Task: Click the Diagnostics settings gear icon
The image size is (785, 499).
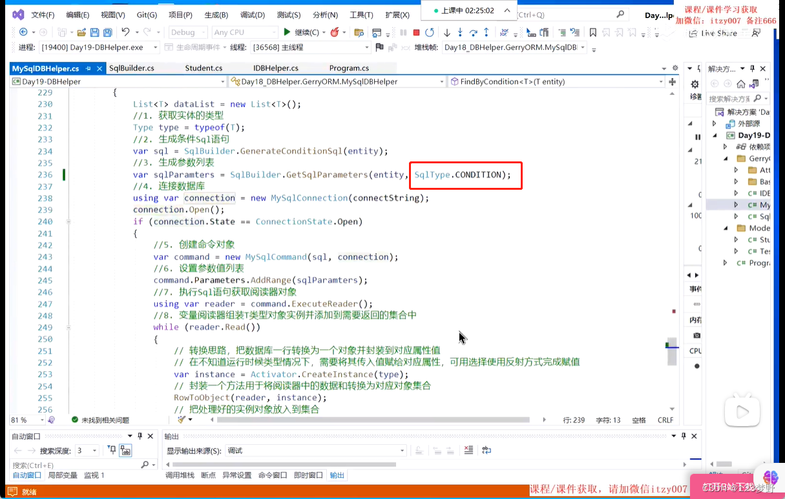Action: pos(695,85)
